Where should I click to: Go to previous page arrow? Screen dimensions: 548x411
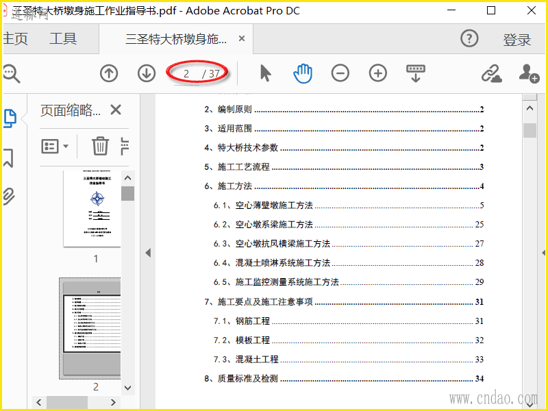click(x=109, y=74)
